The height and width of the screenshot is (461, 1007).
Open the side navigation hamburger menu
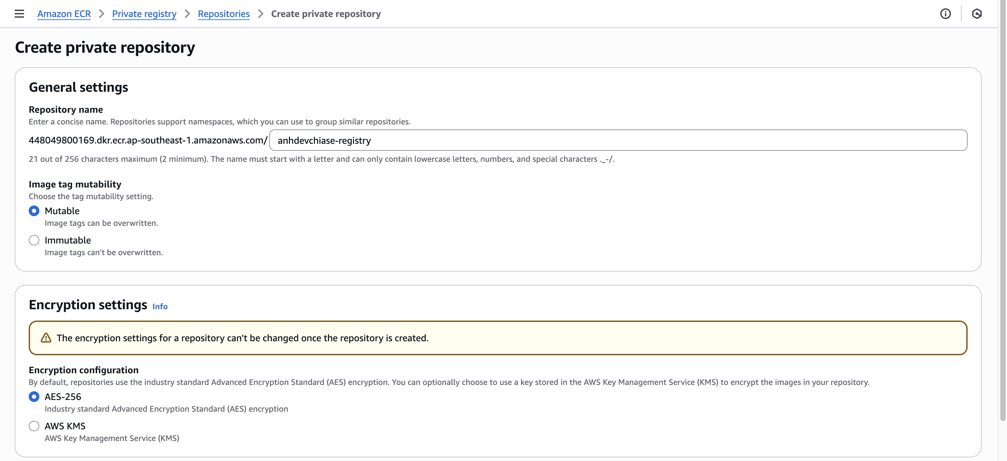pos(19,14)
